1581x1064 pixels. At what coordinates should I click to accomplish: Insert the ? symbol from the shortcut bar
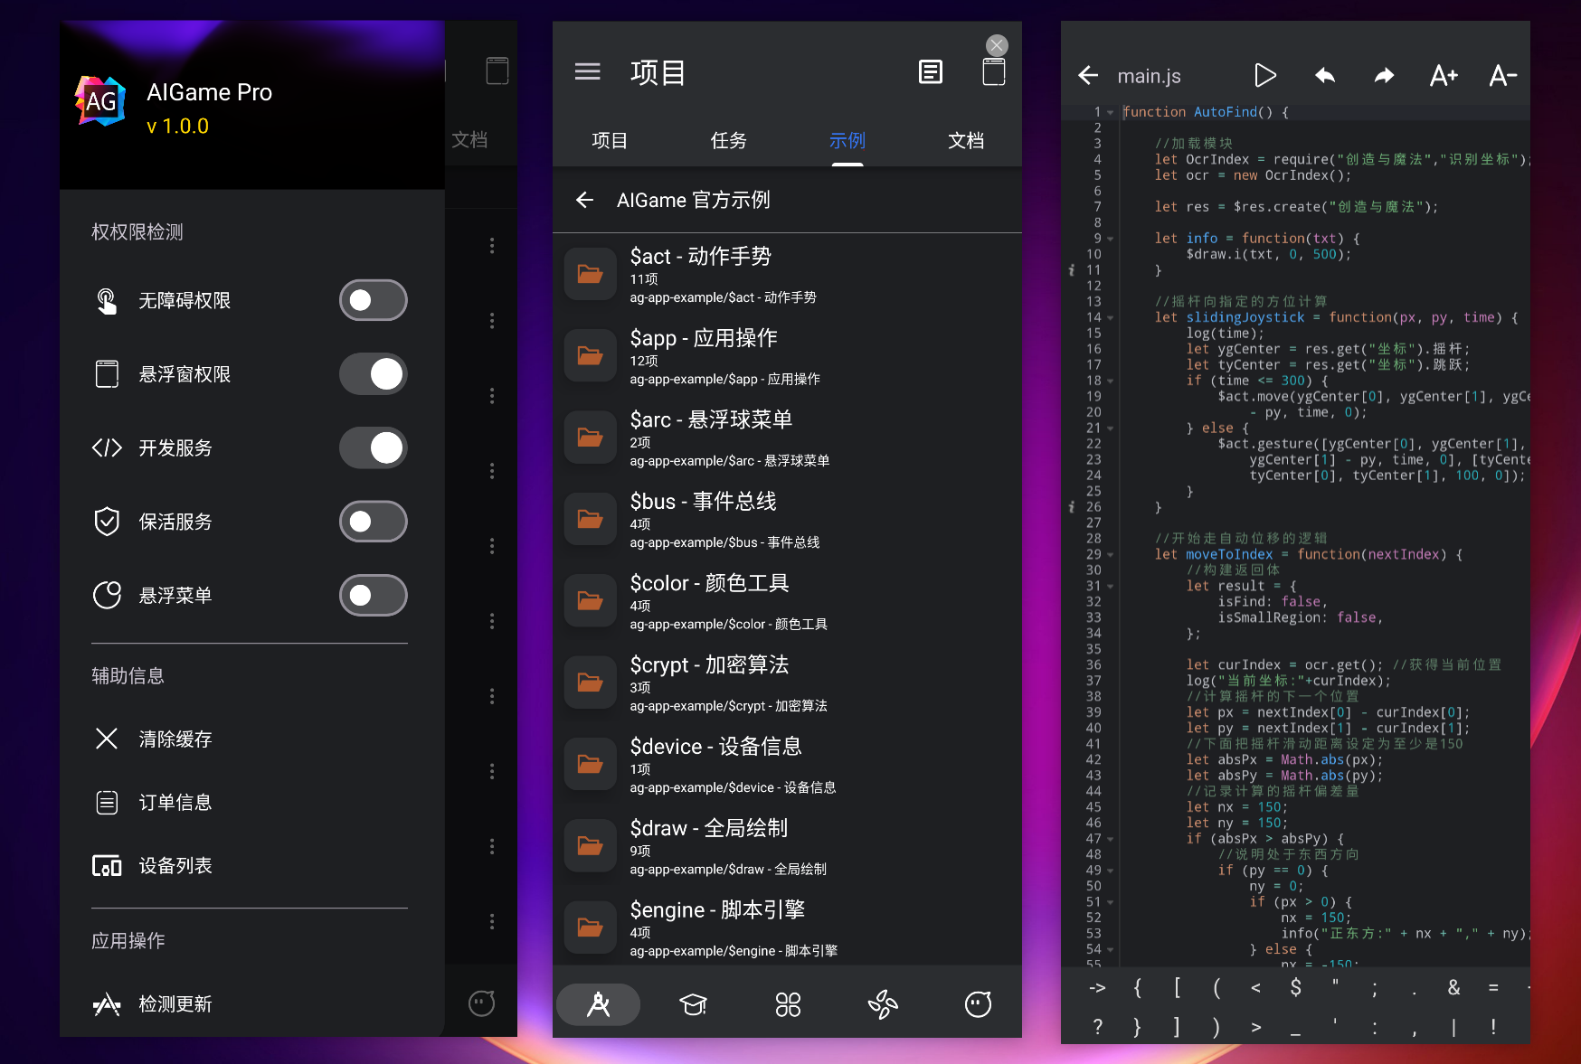(1097, 1027)
